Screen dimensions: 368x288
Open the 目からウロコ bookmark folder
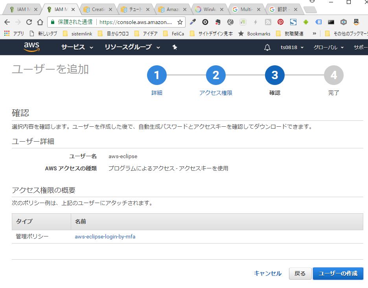tap(113, 33)
